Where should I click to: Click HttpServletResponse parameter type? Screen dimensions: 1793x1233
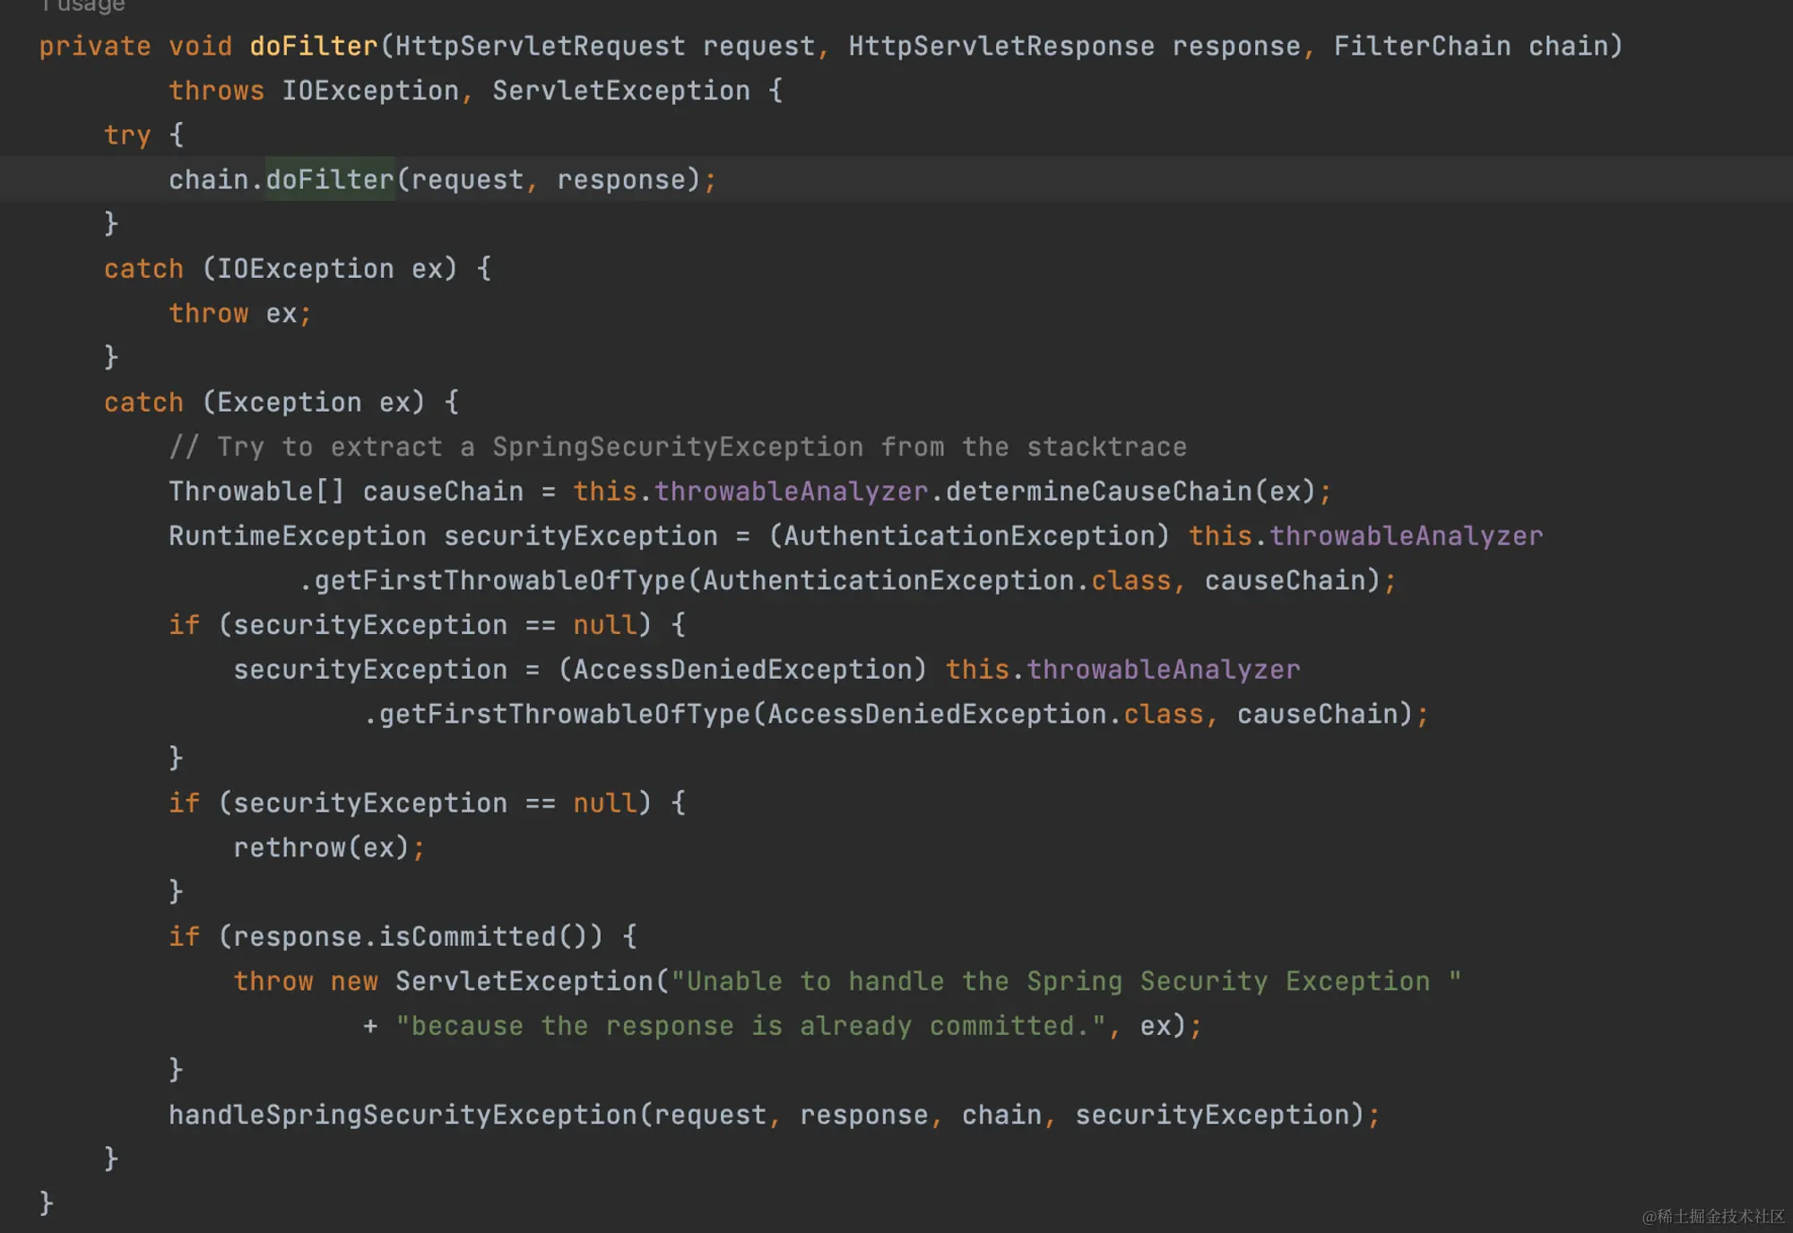[1000, 46]
